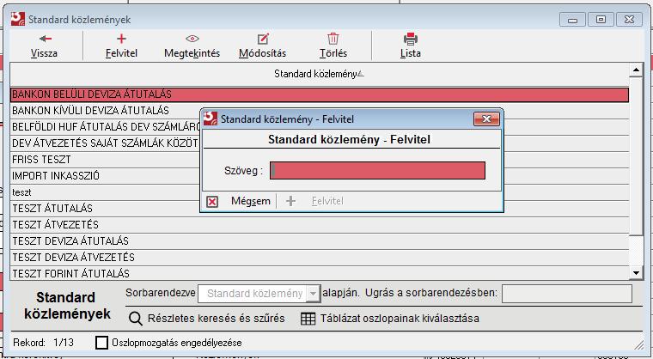
Task: Select the IMPORT INKASSZIÓ row
Action: click(x=320, y=176)
